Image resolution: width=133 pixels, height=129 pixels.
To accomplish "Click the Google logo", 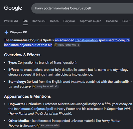I will tap(13, 8).
